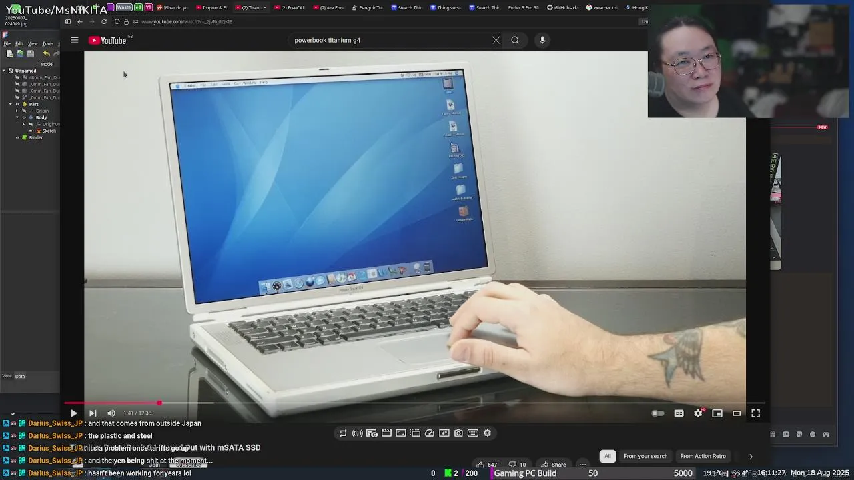Dislike the video
Viewport: 854px width, 480px height.
(x=517, y=465)
